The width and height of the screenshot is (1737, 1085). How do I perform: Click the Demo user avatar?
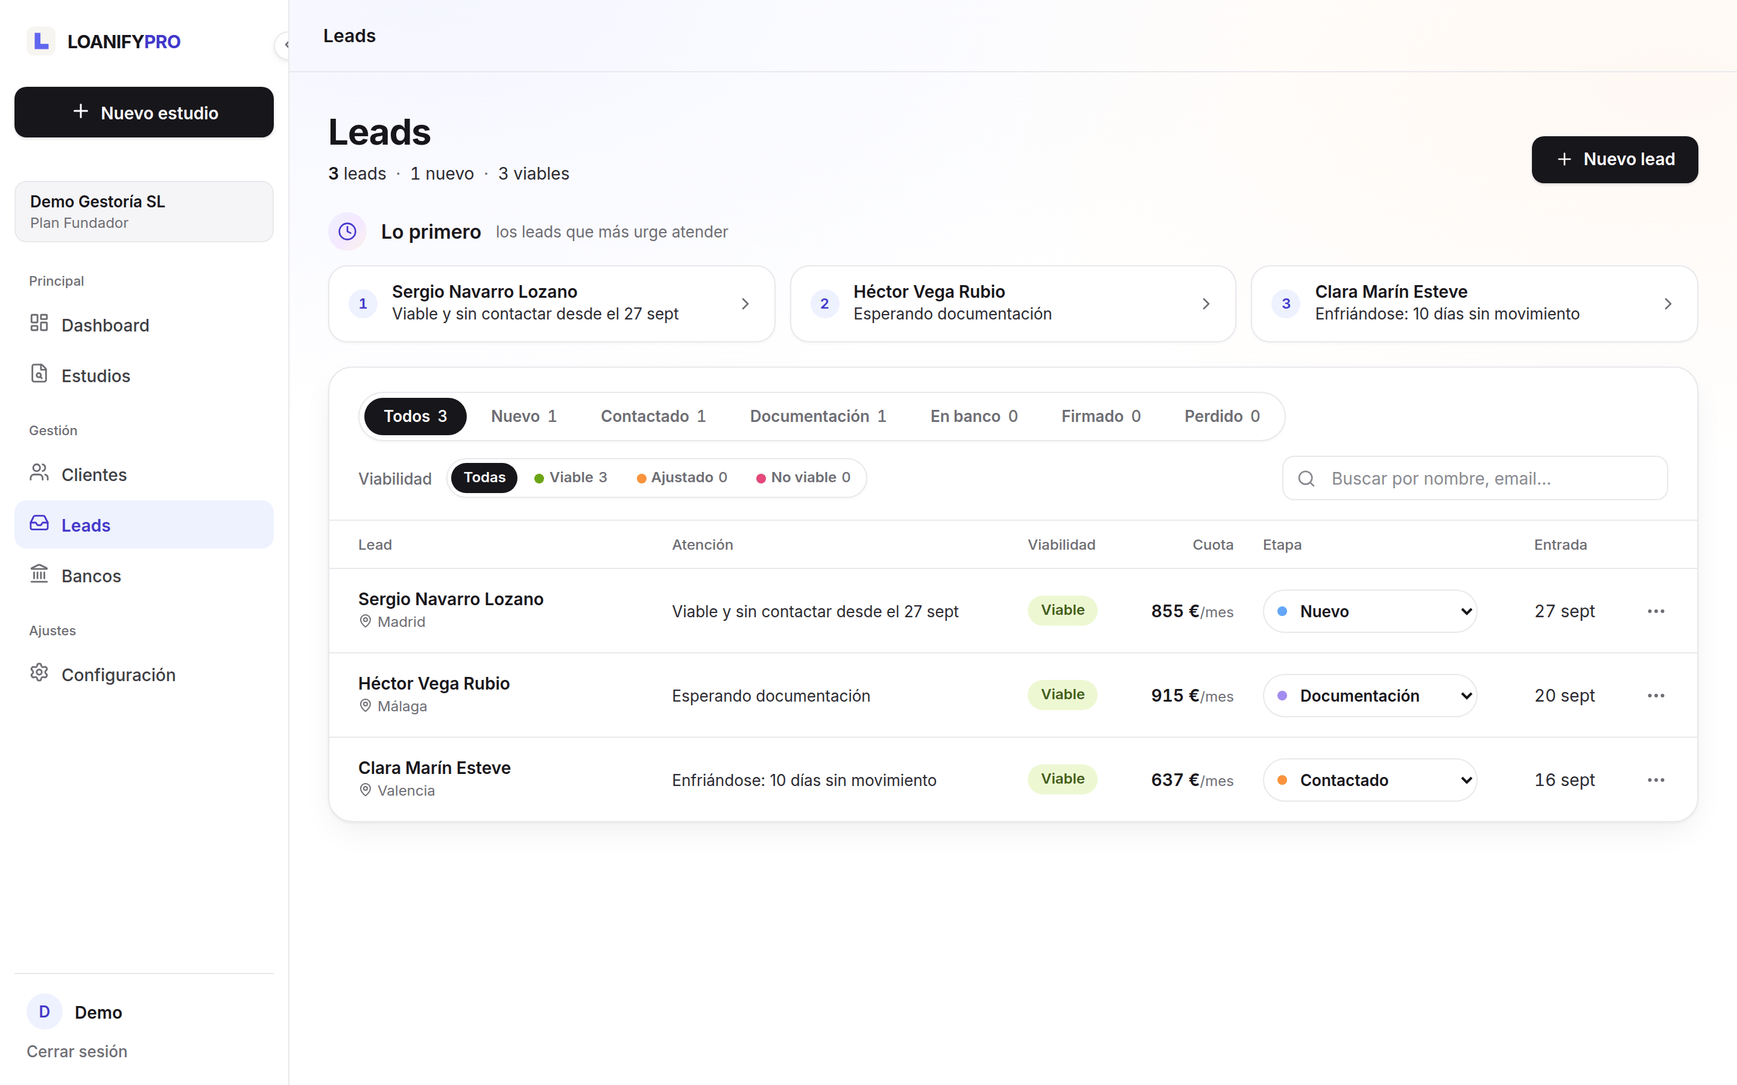pyautogui.click(x=45, y=1012)
